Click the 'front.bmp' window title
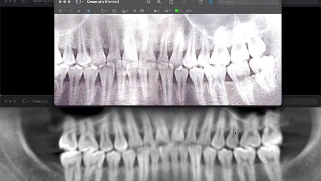 40,101
